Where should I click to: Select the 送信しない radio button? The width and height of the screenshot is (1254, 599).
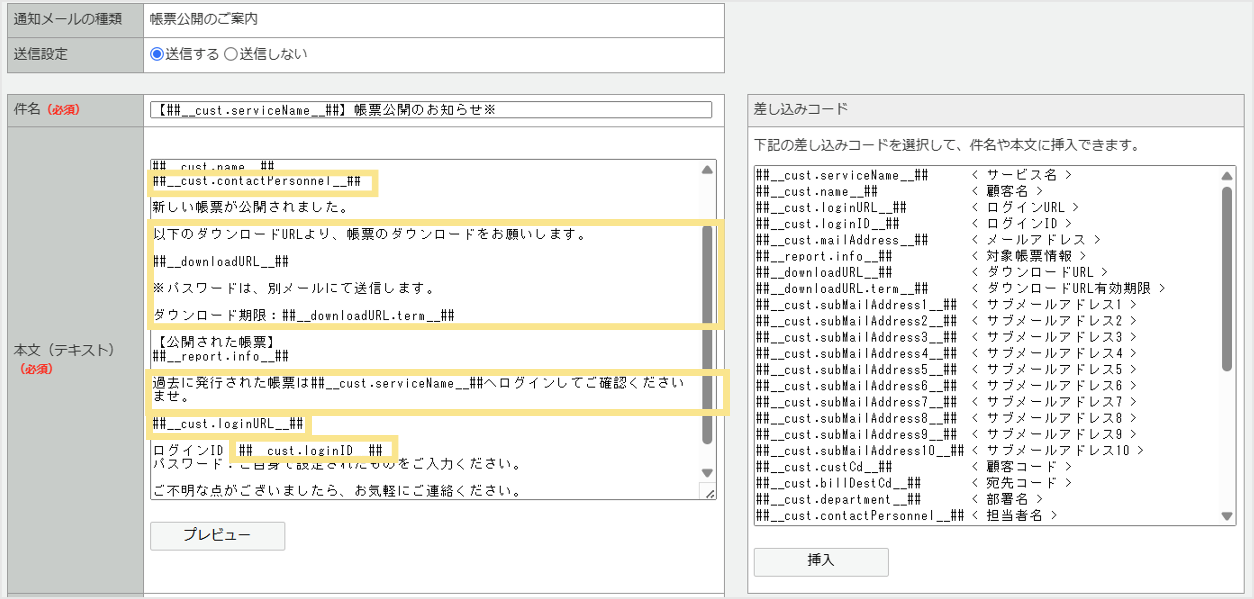[231, 54]
